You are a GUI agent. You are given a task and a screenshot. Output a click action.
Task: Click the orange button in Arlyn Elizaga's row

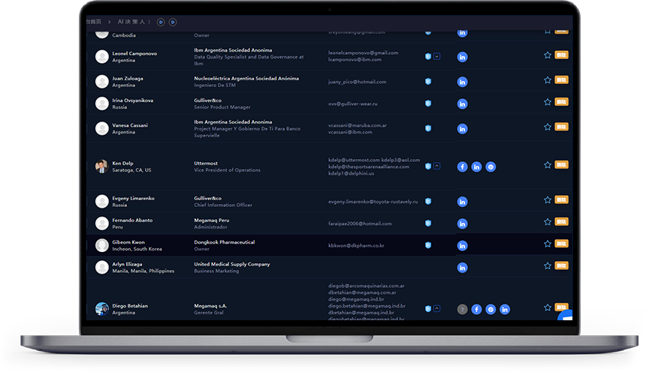click(x=561, y=265)
